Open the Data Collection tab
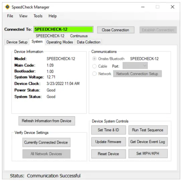184x181 pixels. coord(89,42)
